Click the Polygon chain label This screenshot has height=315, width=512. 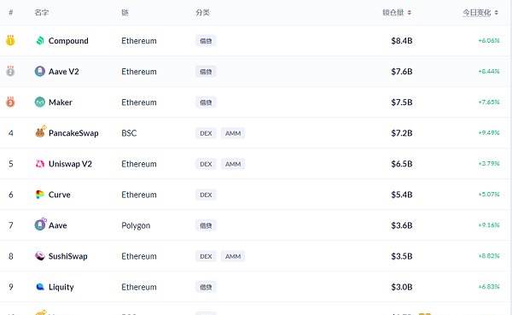tap(136, 226)
